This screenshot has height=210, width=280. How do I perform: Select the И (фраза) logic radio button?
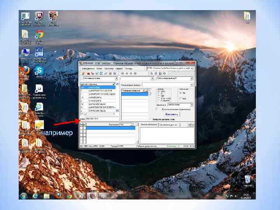coord(159,101)
